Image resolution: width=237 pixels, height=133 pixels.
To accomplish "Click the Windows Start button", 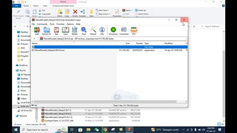I will tap(16, 130).
